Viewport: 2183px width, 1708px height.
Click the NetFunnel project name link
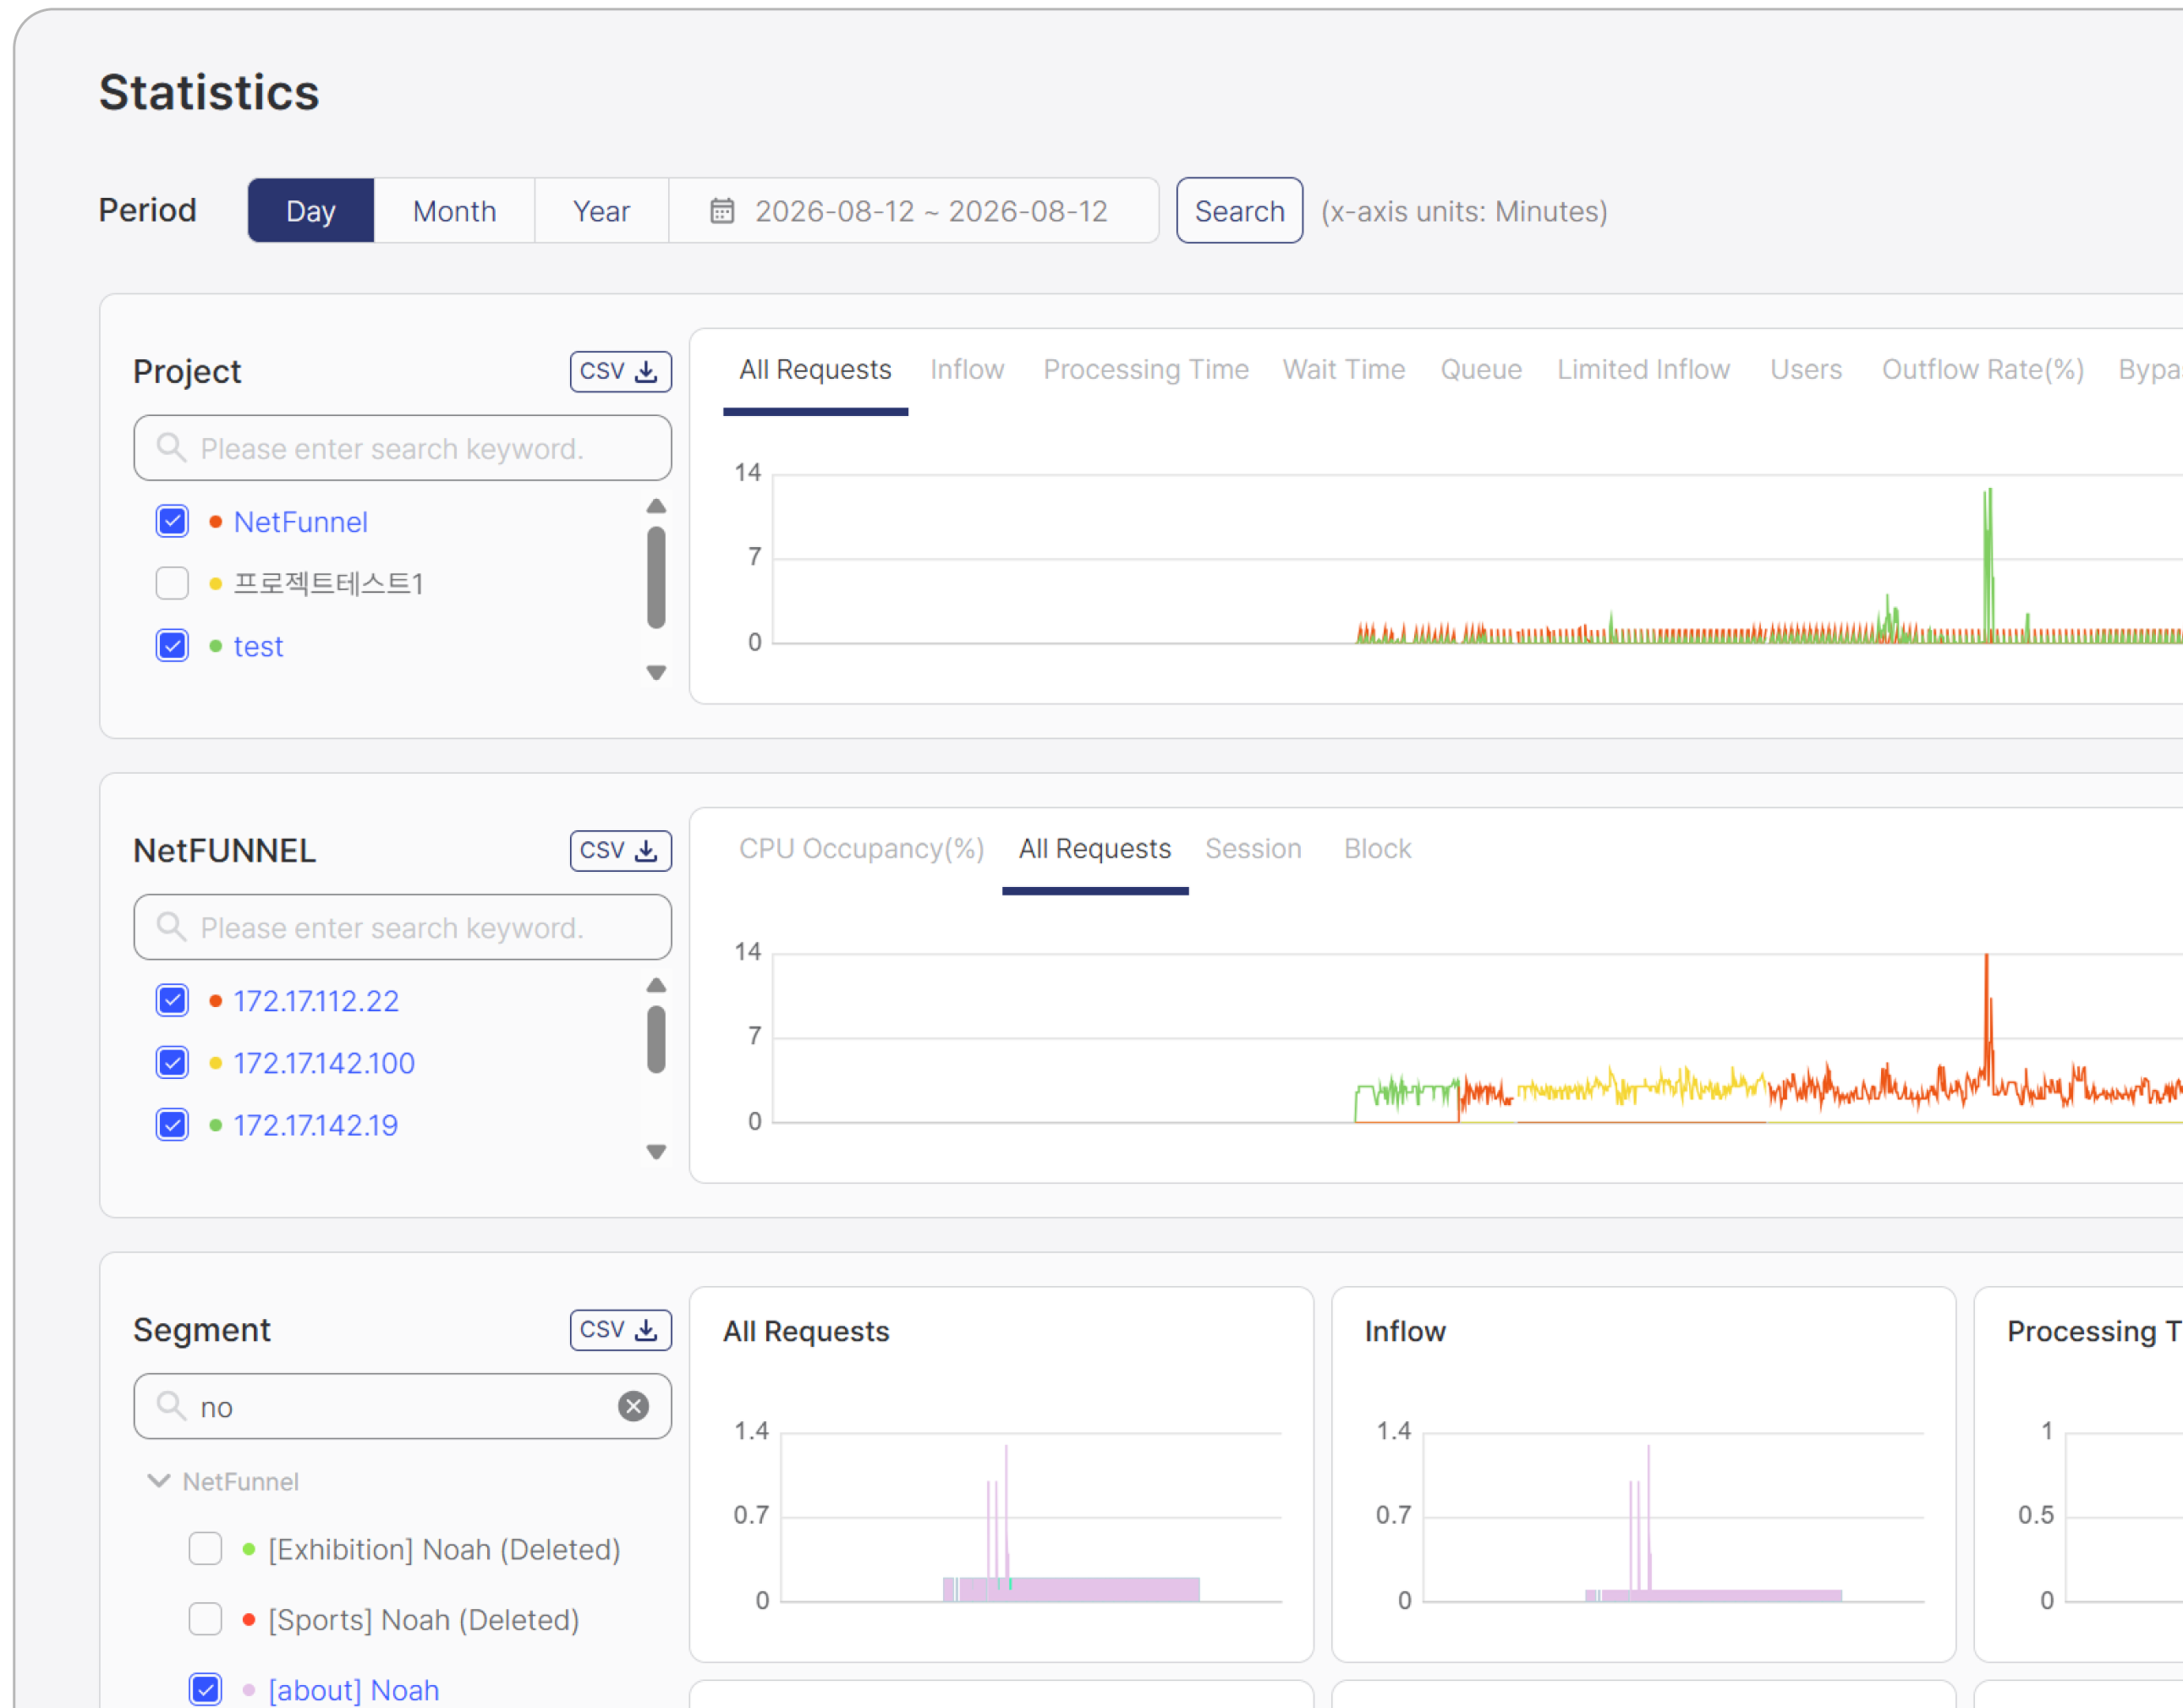coord(300,522)
